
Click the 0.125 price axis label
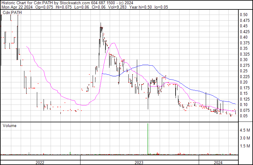tap(244, 99)
